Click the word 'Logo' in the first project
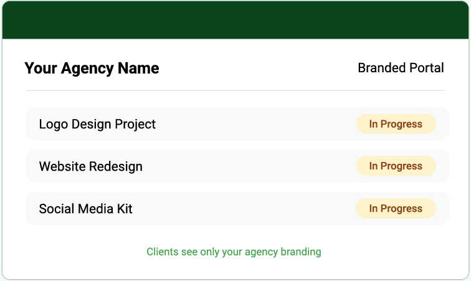This screenshot has width=471, height=281. [x=53, y=124]
